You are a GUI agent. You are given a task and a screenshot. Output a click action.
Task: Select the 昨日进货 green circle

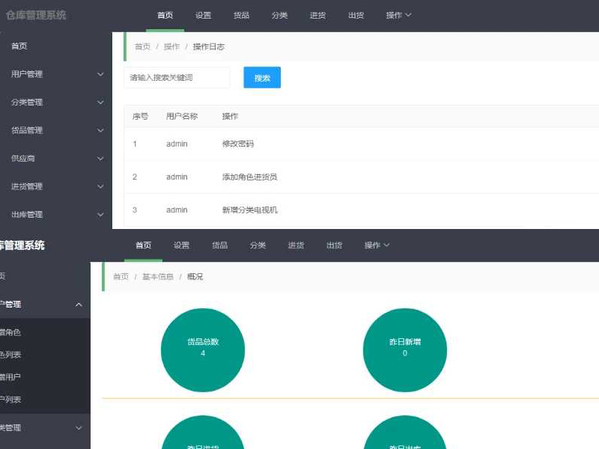(203, 436)
